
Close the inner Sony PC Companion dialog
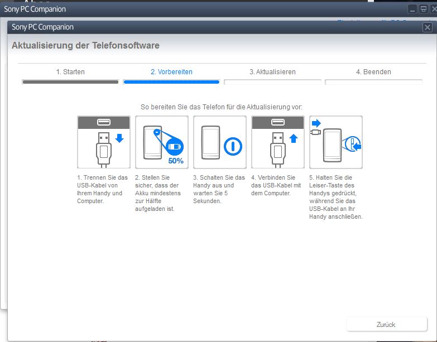428,27
